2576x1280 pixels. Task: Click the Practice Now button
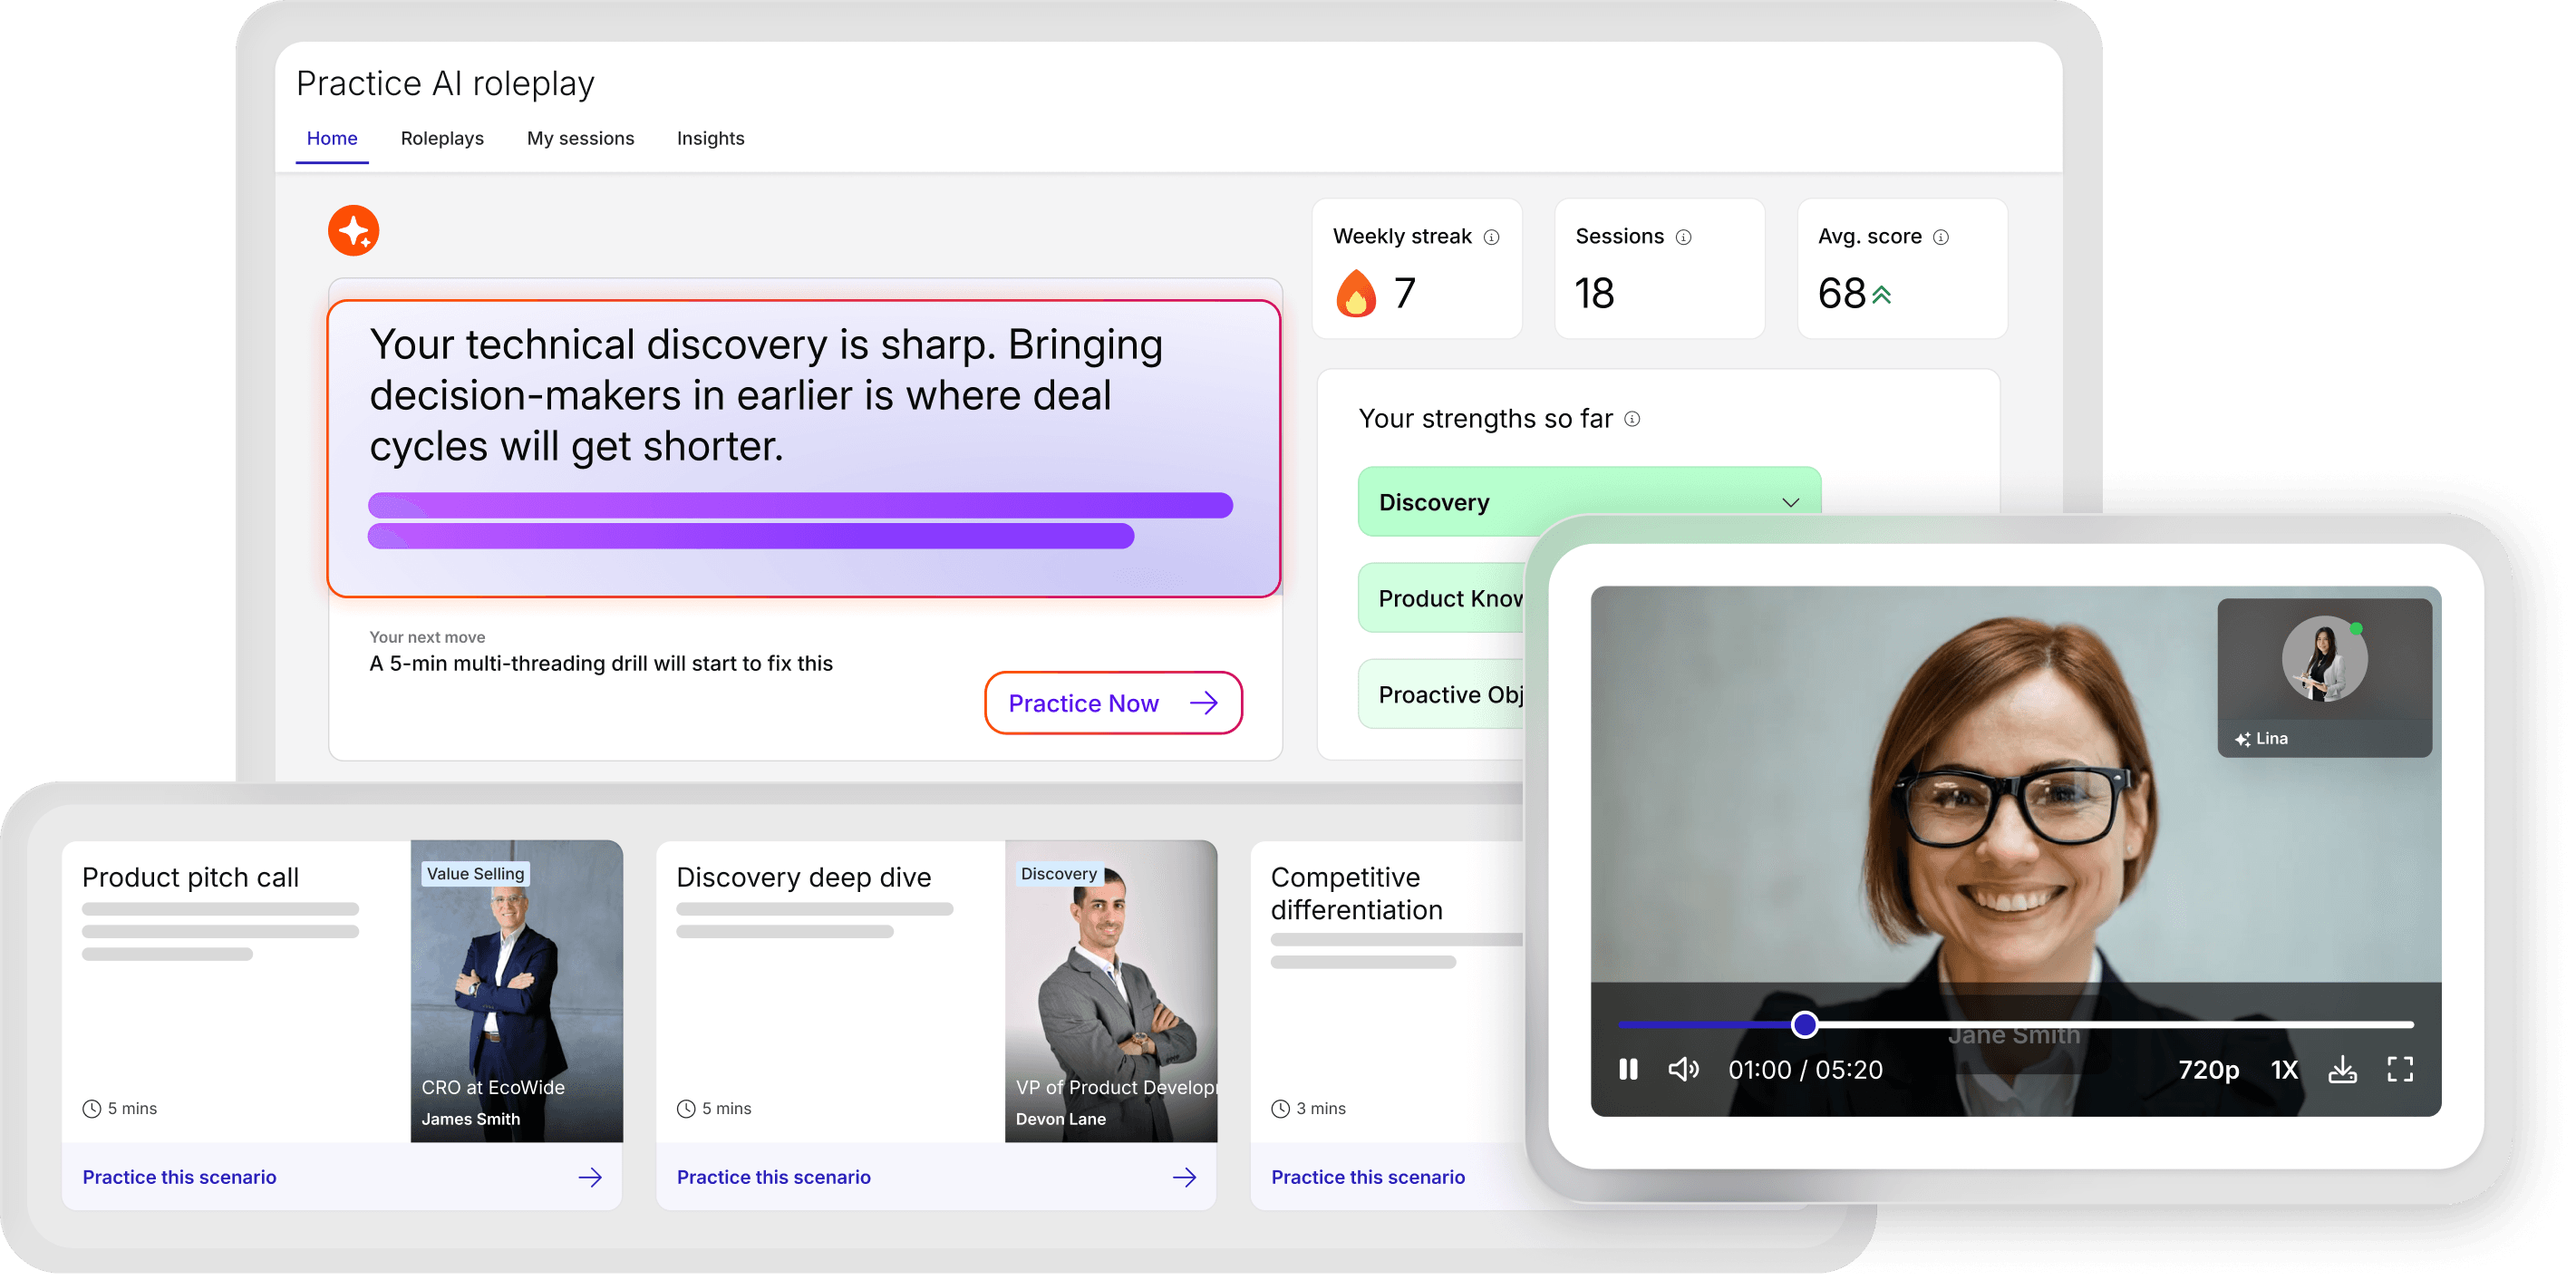point(1113,703)
